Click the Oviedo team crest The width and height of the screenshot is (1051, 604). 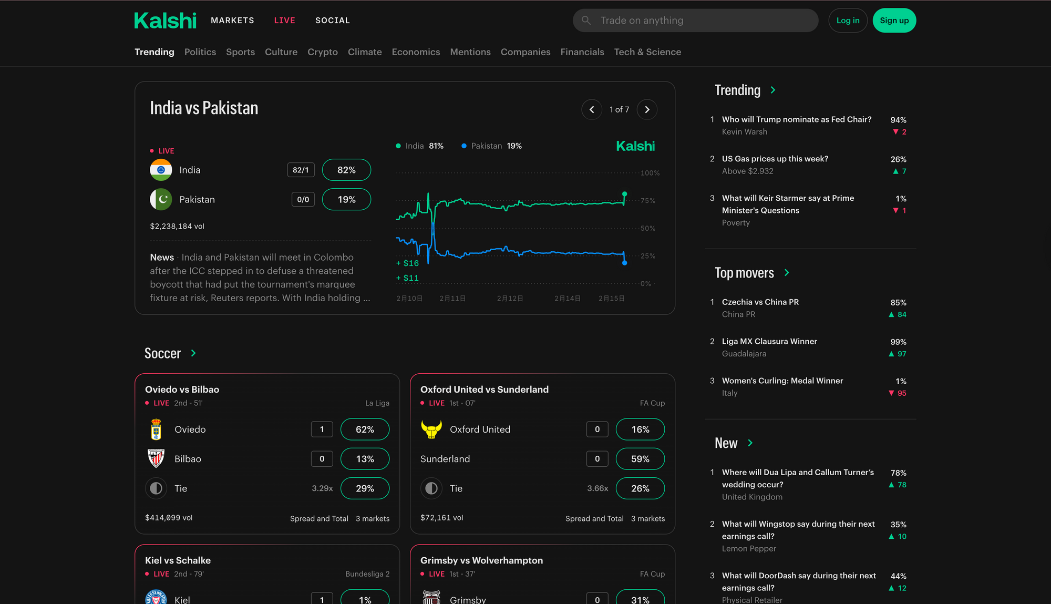click(x=156, y=429)
